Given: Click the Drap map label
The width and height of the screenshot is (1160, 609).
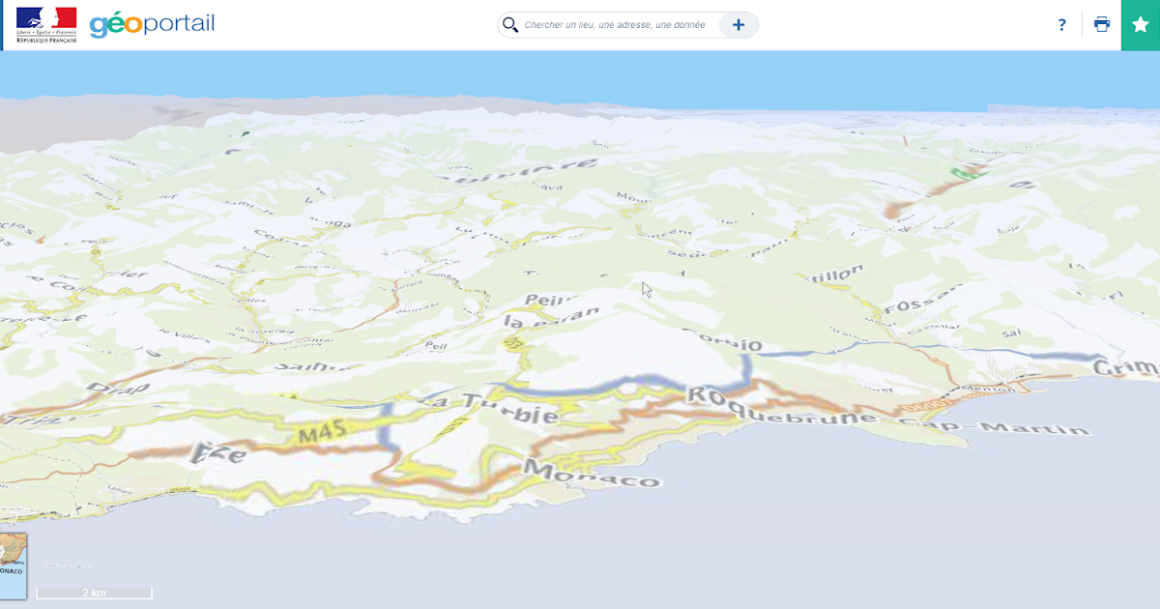Looking at the screenshot, I should point(119,387).
